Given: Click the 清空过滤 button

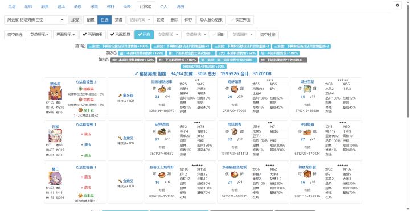Looking at the screenshot, I should (268, 35).
